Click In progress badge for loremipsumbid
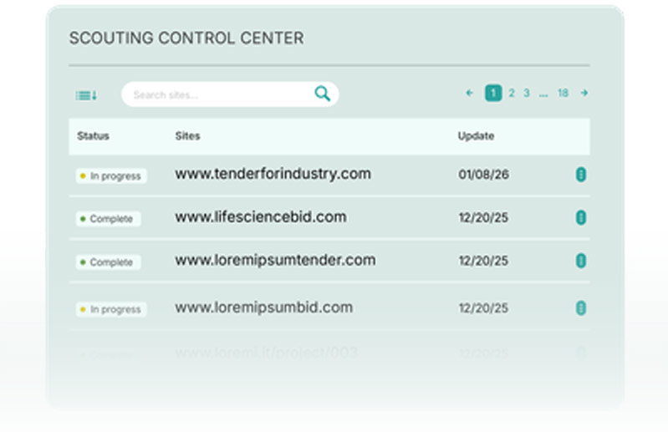This screenshot has width=668, height=432. click(x=111, y=309)
